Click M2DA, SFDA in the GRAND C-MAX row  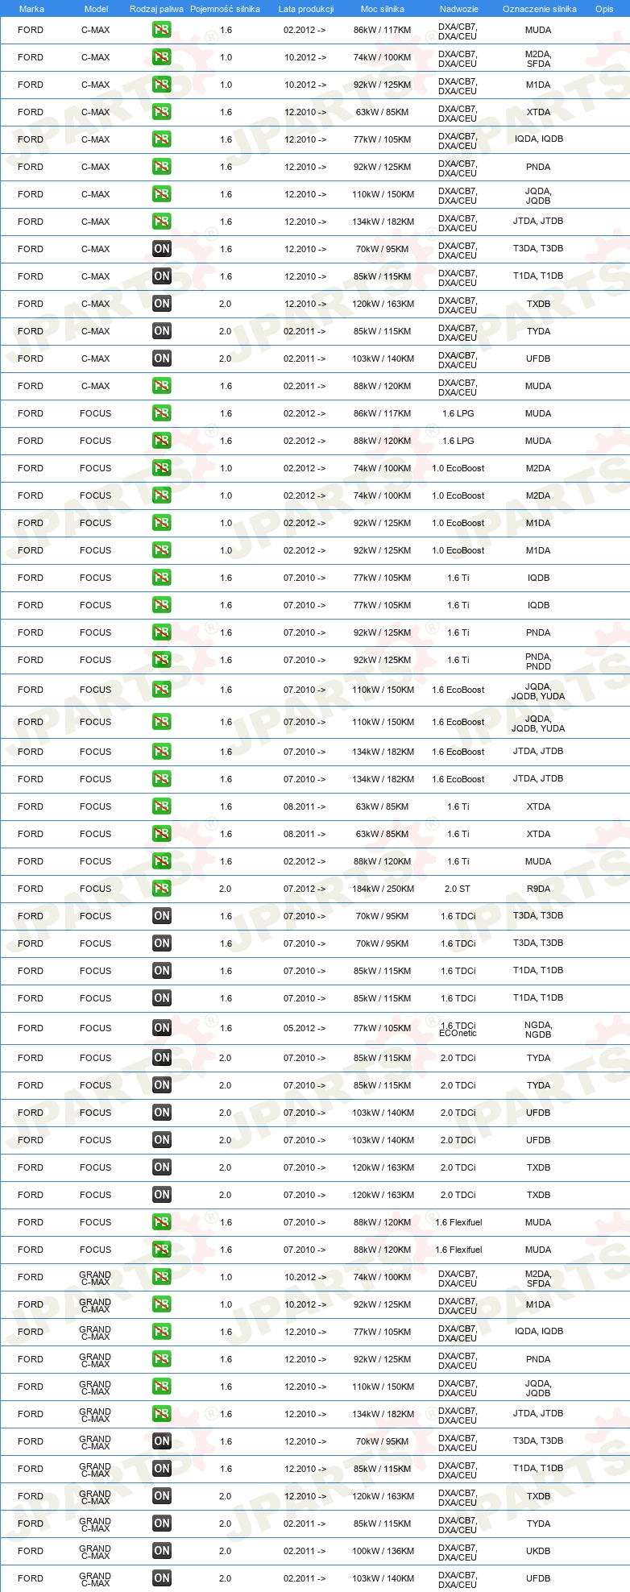click(538, 1279)
